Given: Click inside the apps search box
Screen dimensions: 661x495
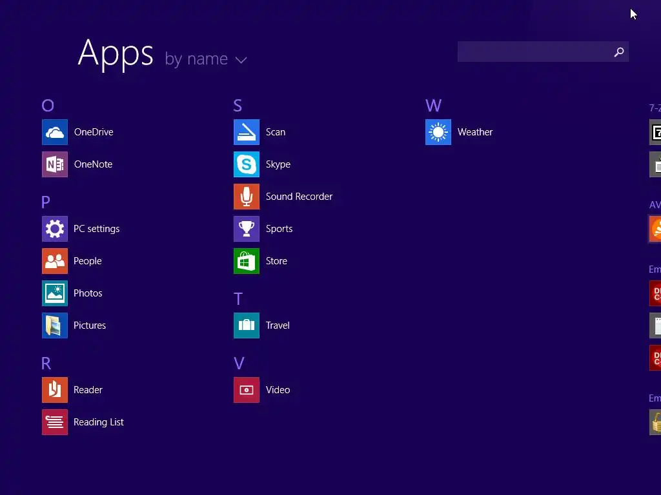Looking at the screenshot, I should [543, 52].
